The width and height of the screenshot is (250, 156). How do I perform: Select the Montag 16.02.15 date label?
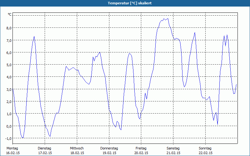(13, 151)
